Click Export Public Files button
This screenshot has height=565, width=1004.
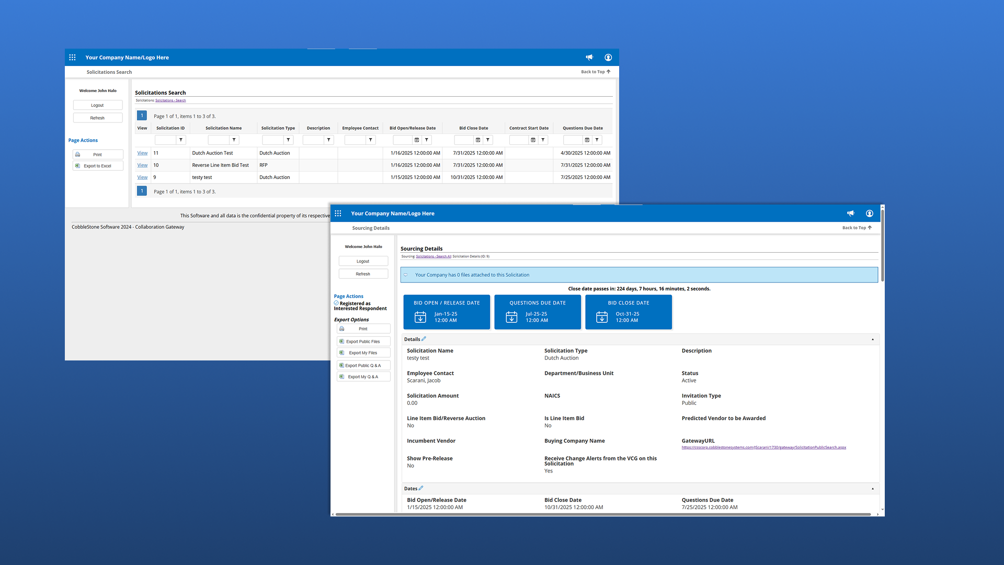click(363, 341)
